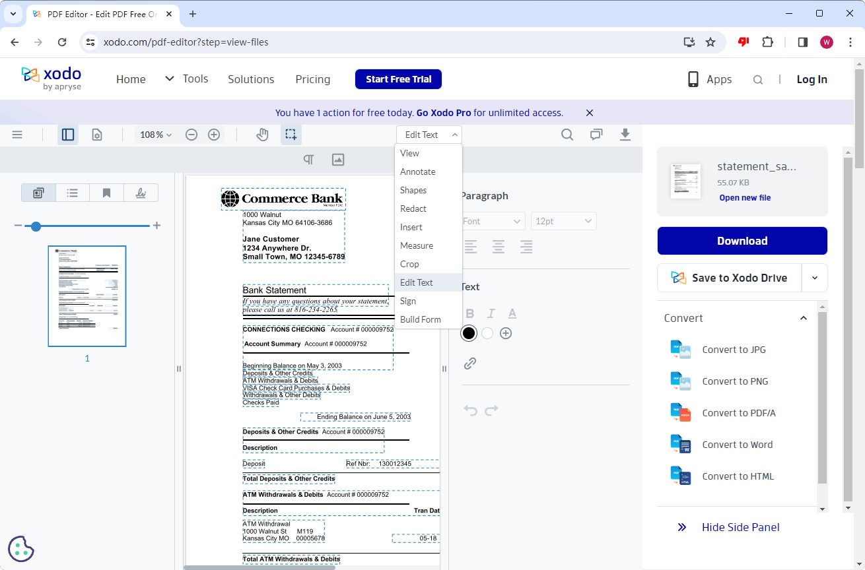Open the hamburger menu in editor toolbar
This screenshot has width=865, height=570.
click(17, 135)
